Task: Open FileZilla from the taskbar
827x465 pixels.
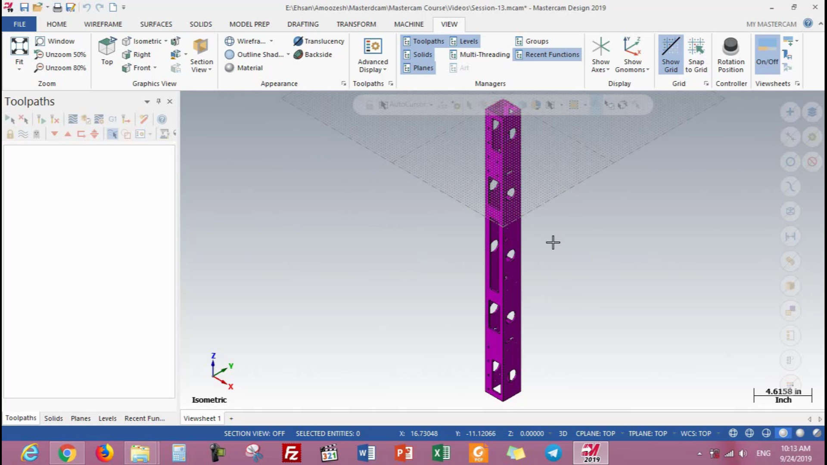Action: (x=291, y=453)
